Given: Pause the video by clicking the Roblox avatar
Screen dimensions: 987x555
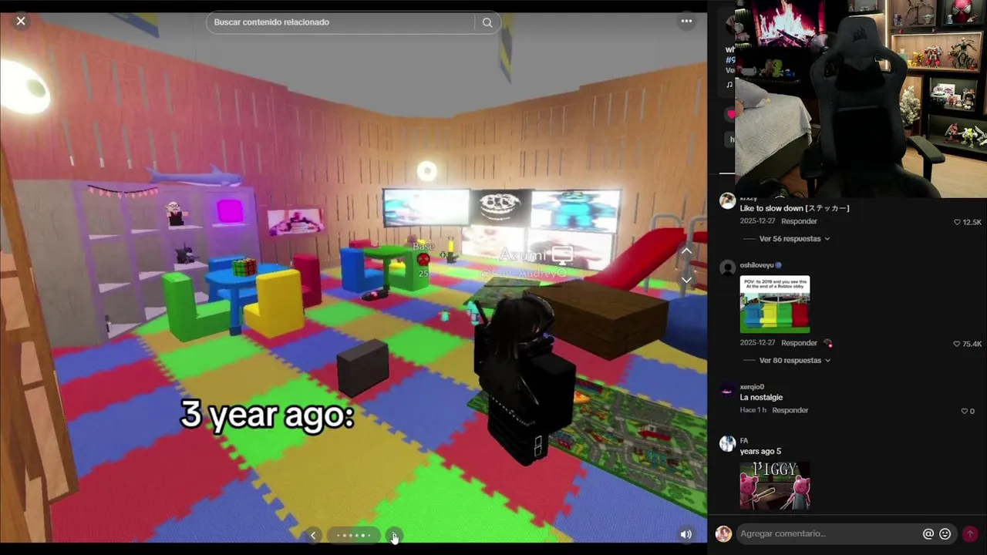Looking at the screenshot, I should point(524,378).
